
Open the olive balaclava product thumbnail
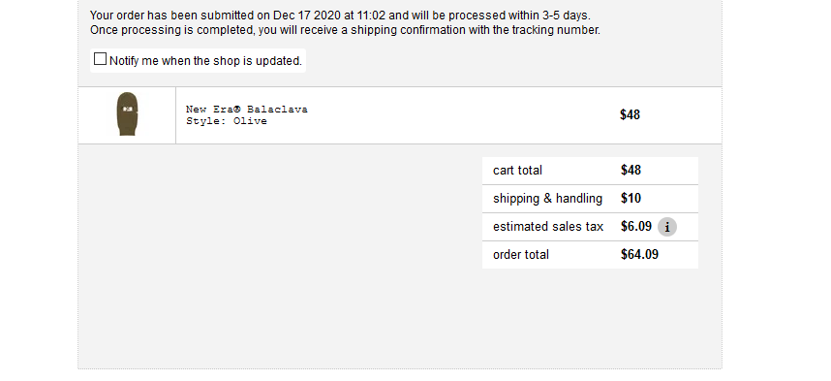tap(127, 114)
